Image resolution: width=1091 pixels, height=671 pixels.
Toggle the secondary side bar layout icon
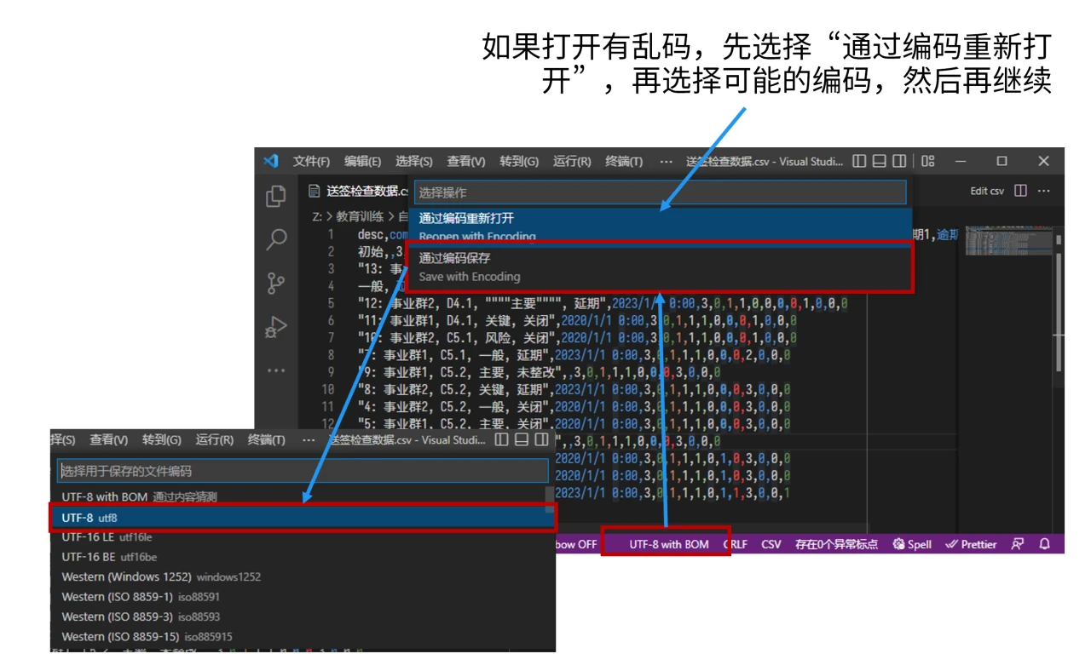898,161
